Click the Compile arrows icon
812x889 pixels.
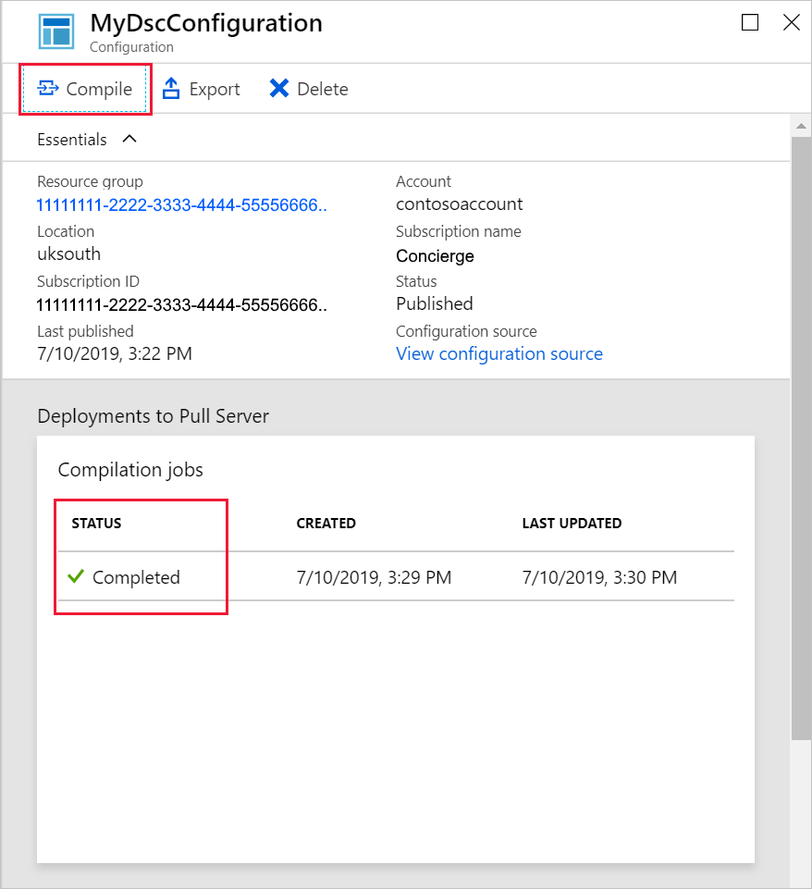coord(48,89)
